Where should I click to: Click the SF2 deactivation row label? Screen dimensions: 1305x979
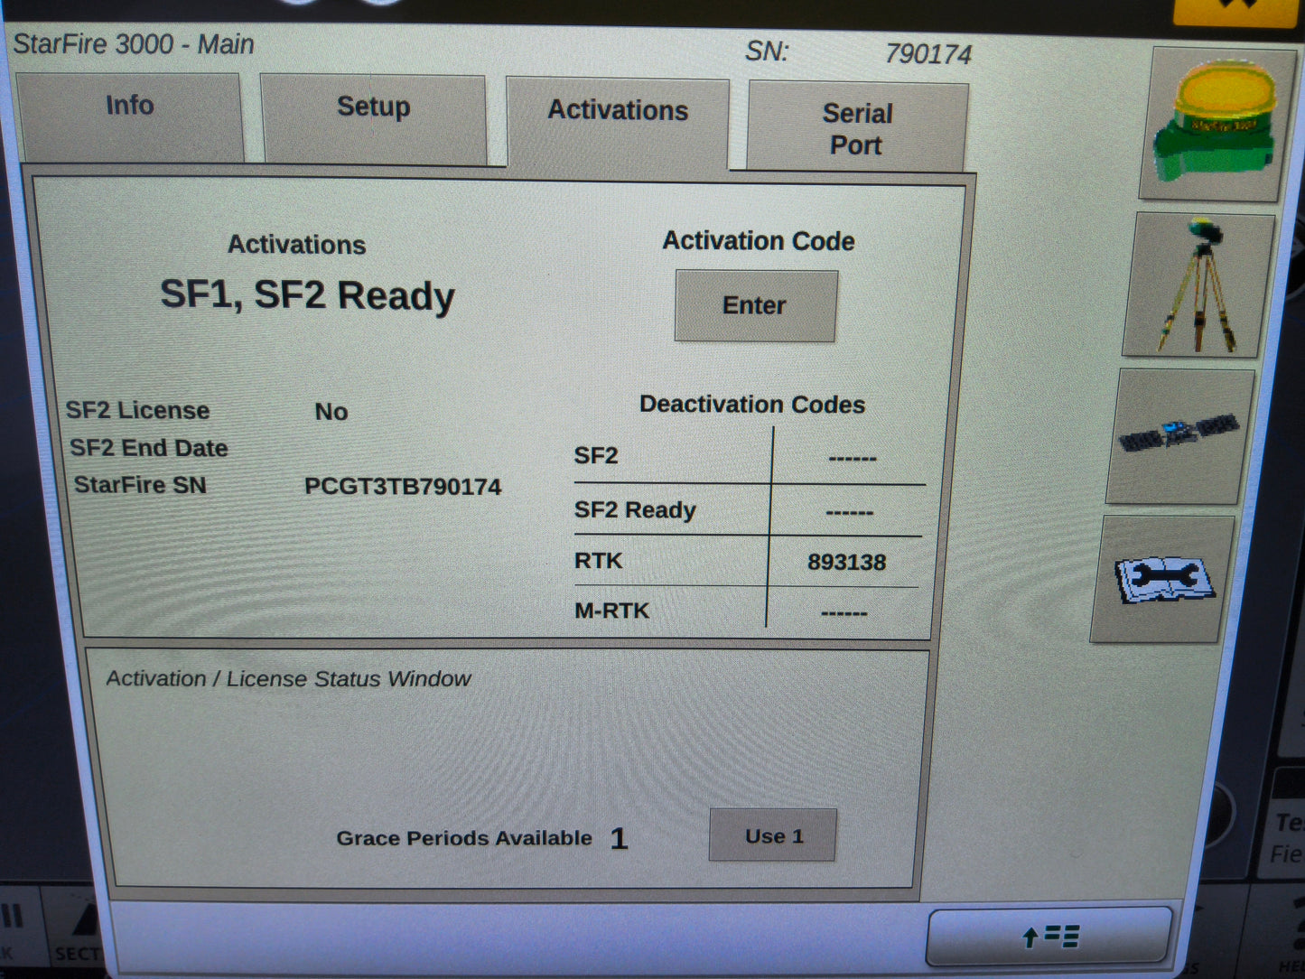(x=596, y=456)
